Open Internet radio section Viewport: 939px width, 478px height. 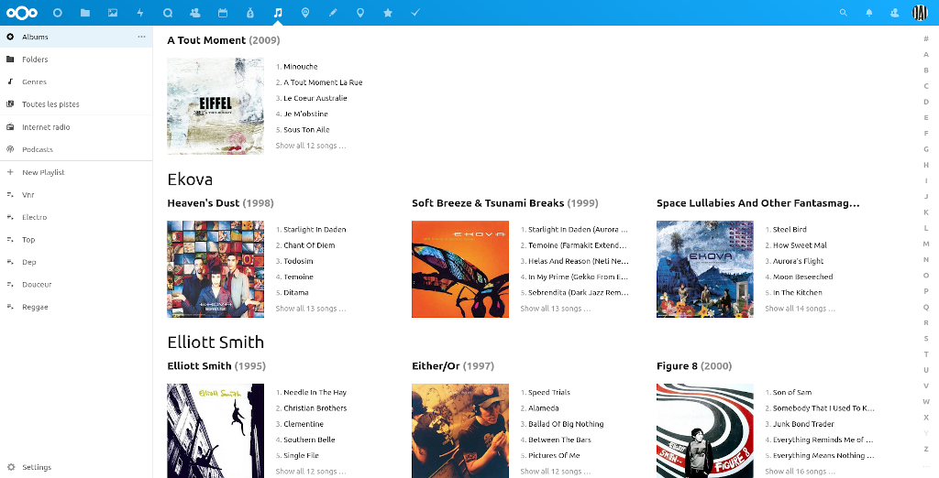pyautogui.click(x=76, y=127)
